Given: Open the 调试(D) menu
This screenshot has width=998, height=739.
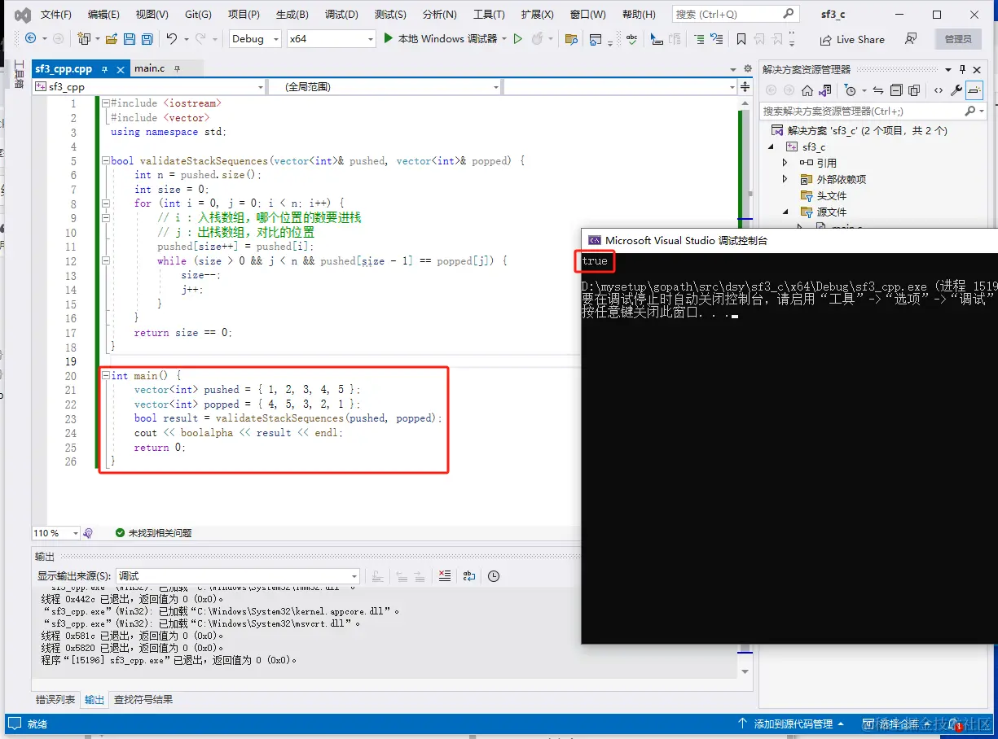Looking at the screenshot, I should [341, 15].
